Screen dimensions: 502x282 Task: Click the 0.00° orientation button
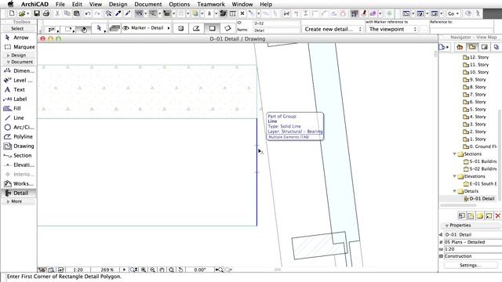[x=199, y=269]
